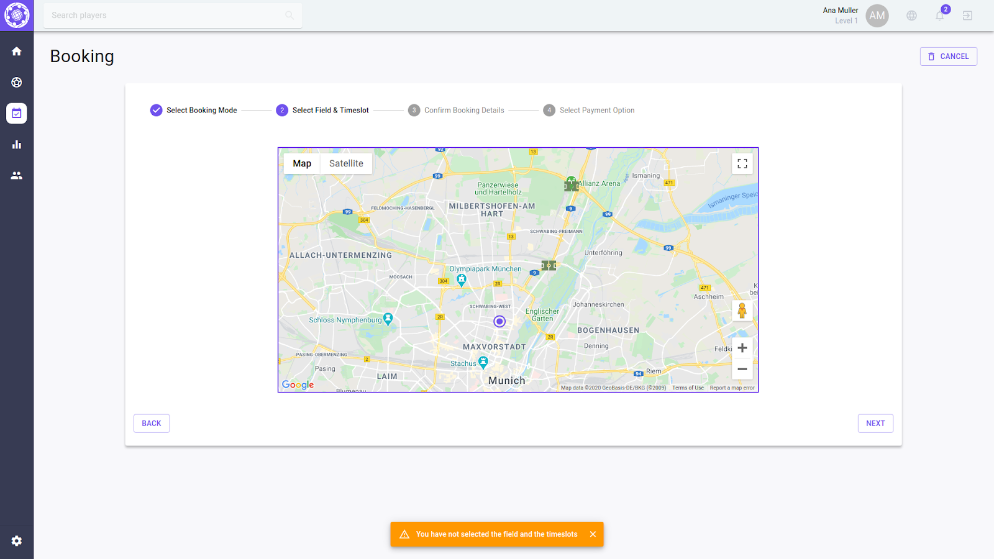Zoom out on the map

click(742, 369)
